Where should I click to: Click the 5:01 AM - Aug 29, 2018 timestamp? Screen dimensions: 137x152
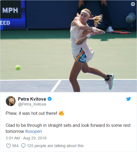[x=26, y=138]
